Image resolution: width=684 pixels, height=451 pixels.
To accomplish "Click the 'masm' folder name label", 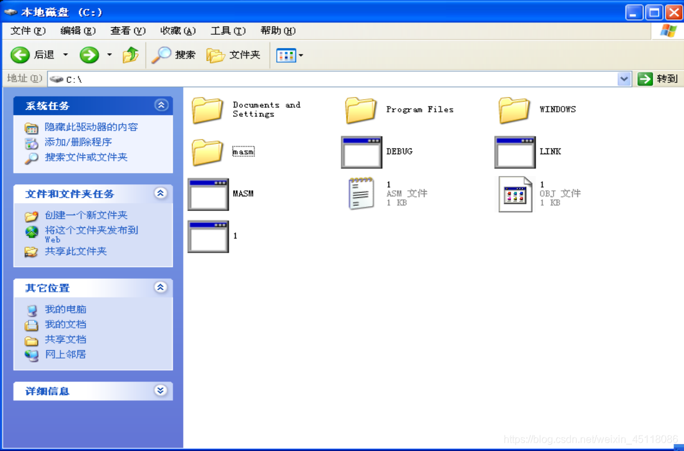I will (243, 152).
